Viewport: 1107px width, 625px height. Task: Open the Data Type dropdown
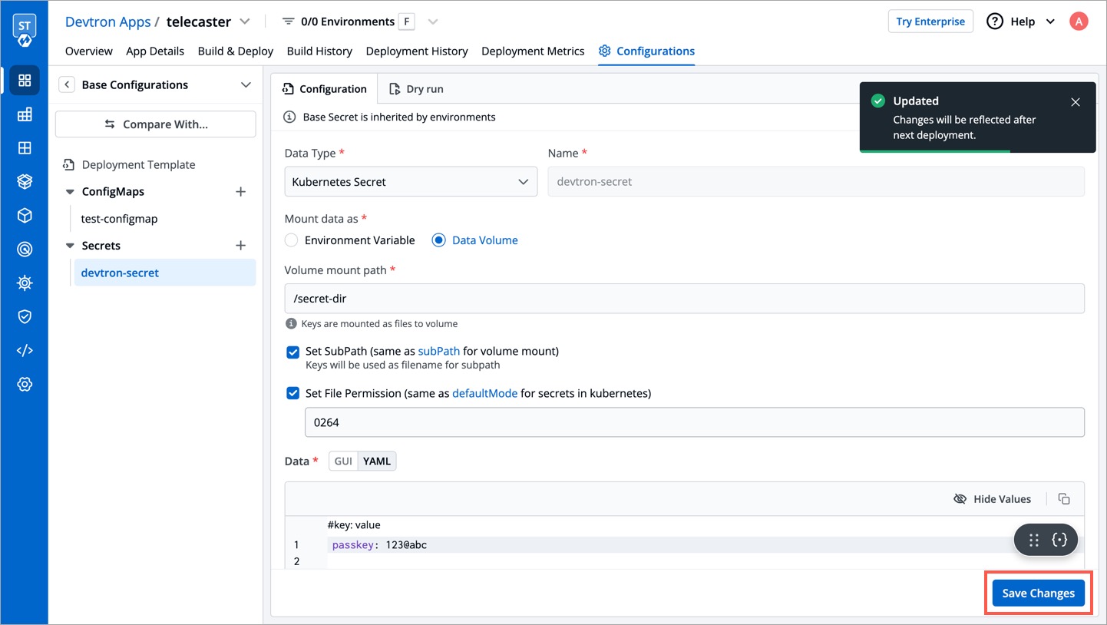tap(410, 181)
